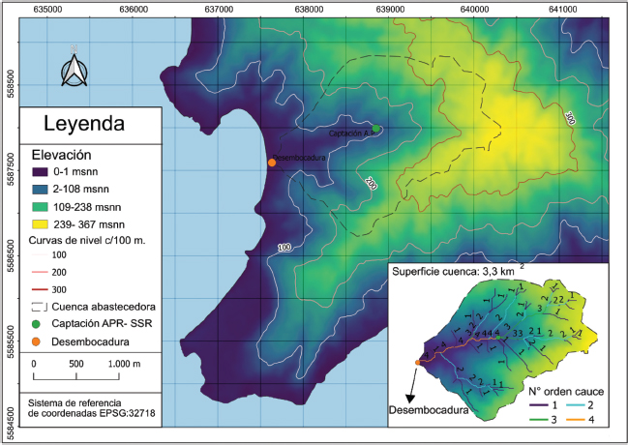Click the 'Superficie cuenca: 3,3 km' text
Viewport: 628px width, 445px height.
pyautogui.click(x=454, y=272)
